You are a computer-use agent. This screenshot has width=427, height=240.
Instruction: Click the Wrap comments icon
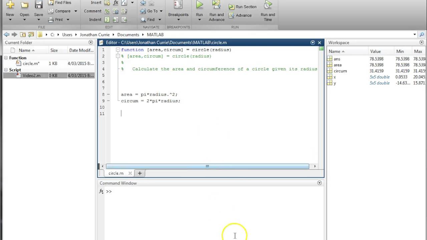124,11
